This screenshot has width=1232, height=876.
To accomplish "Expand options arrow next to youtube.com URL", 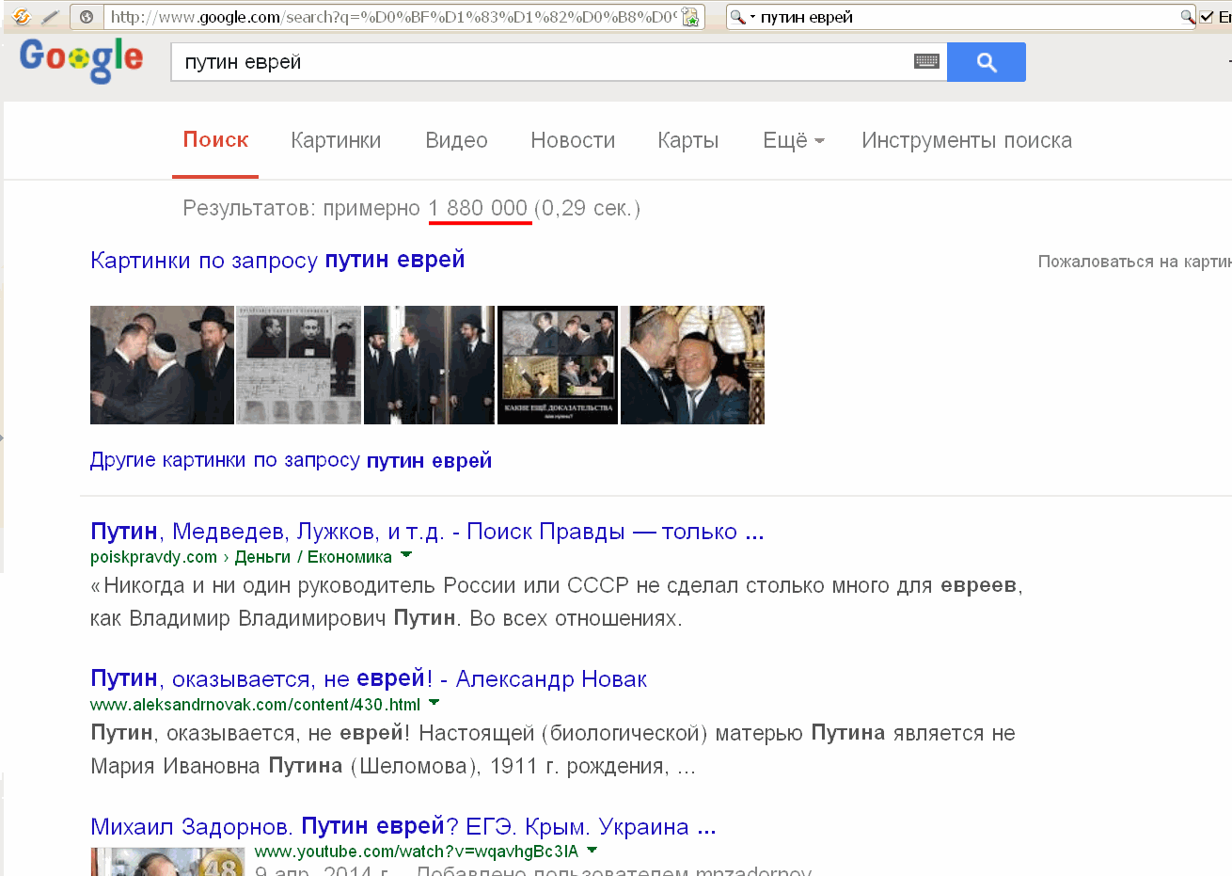I will tap(592, 851).
